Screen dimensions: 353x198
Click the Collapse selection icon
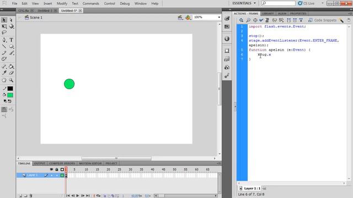295,20
